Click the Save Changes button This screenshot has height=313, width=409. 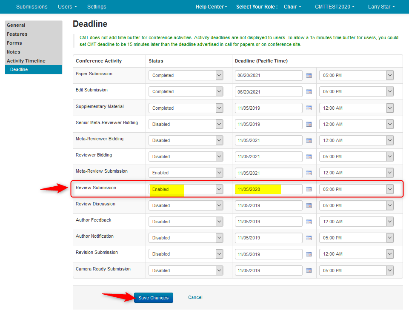click(153, 298)
